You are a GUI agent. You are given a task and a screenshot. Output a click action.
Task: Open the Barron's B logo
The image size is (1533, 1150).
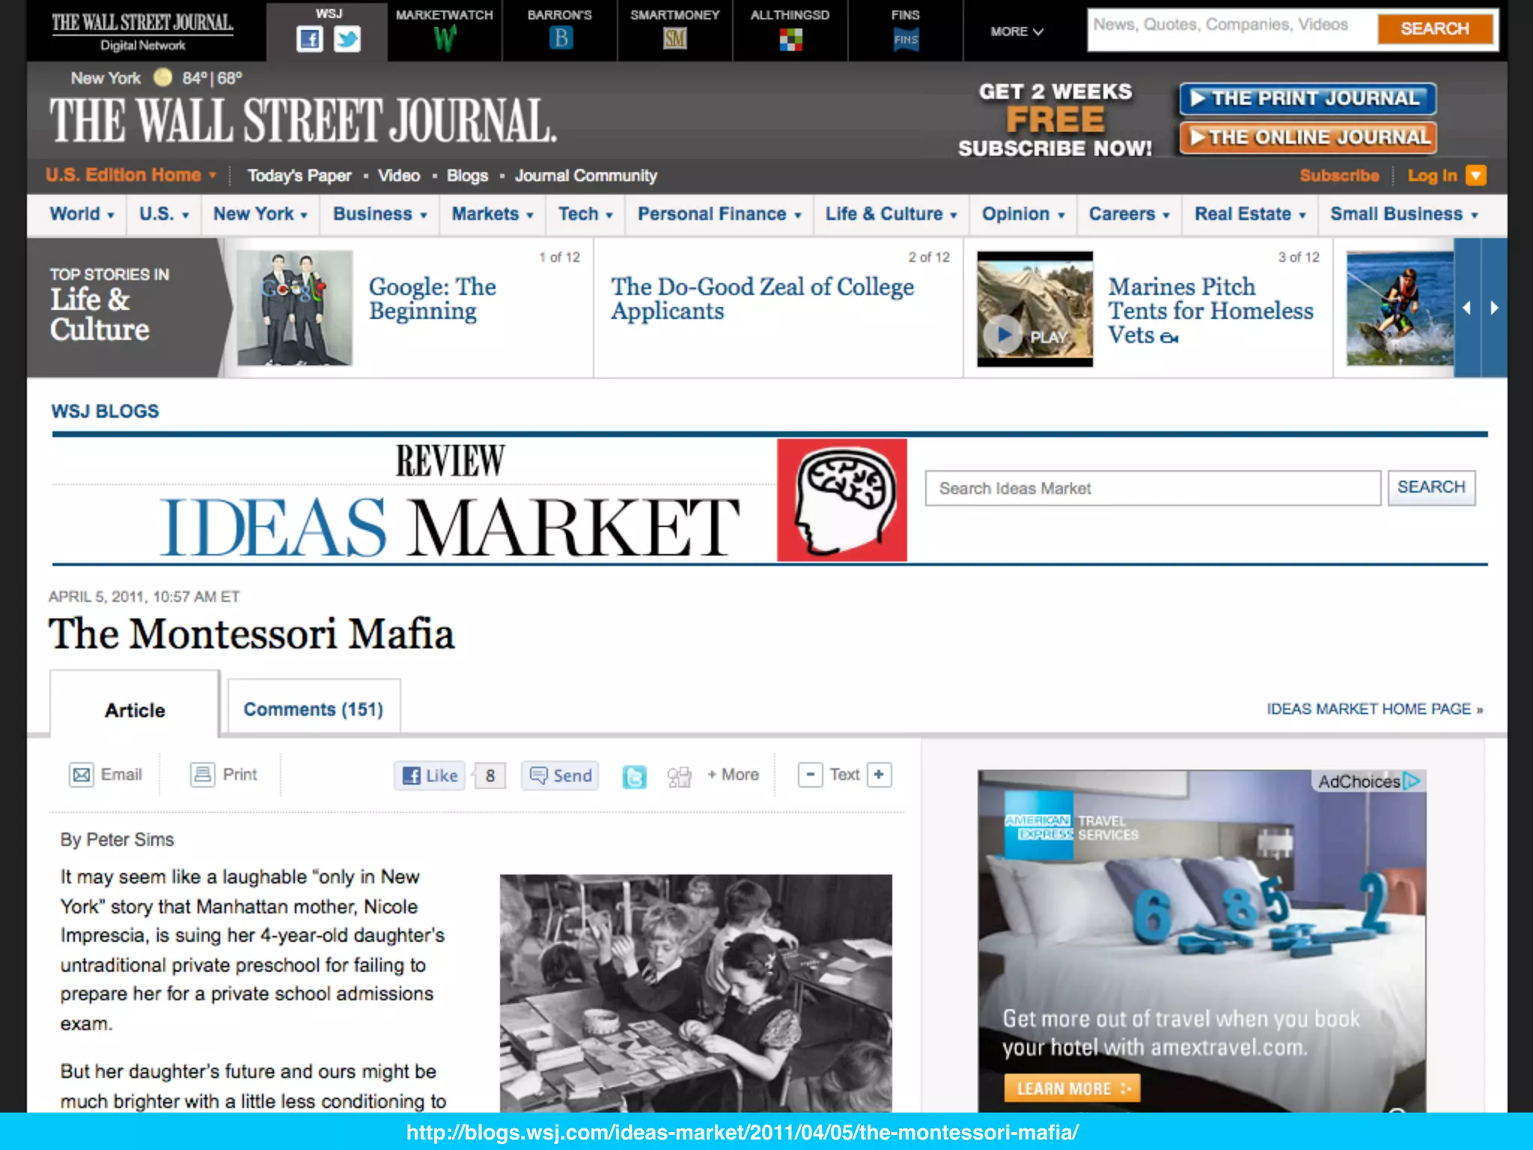(x=560, y=38)
